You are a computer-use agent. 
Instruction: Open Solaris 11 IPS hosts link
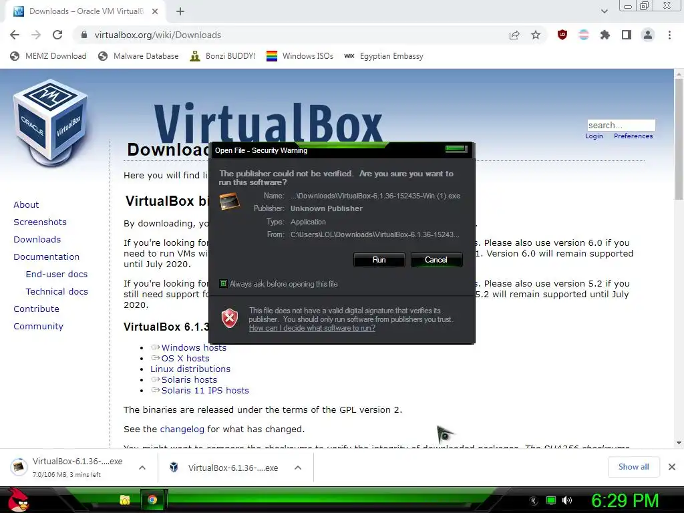coord(205,390)
